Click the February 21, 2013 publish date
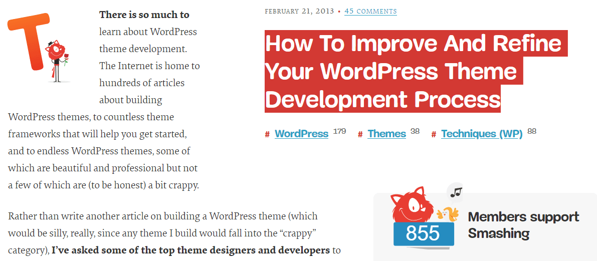The image size is (597, 261). point(300,11)
